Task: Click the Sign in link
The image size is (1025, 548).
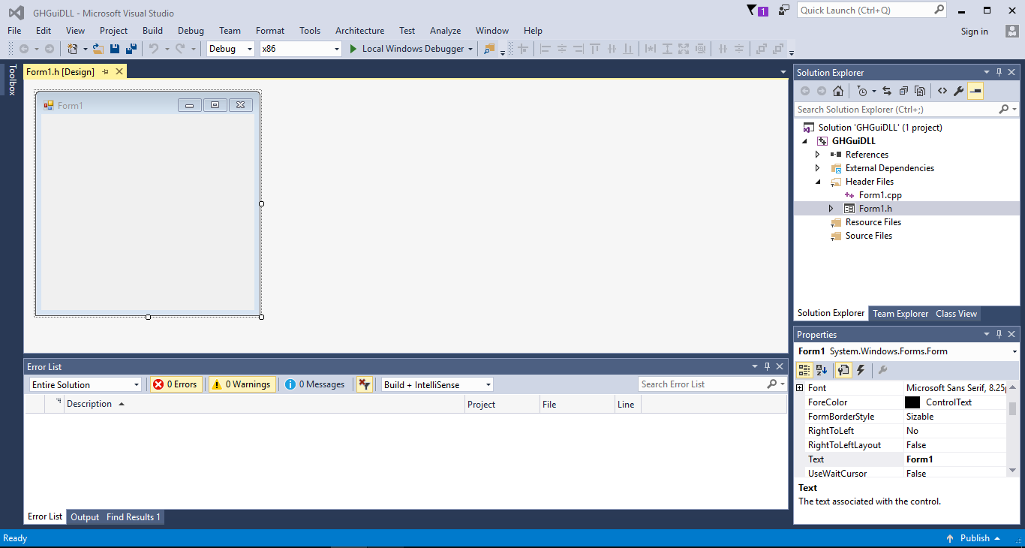Action: click(x=975, y=32)
